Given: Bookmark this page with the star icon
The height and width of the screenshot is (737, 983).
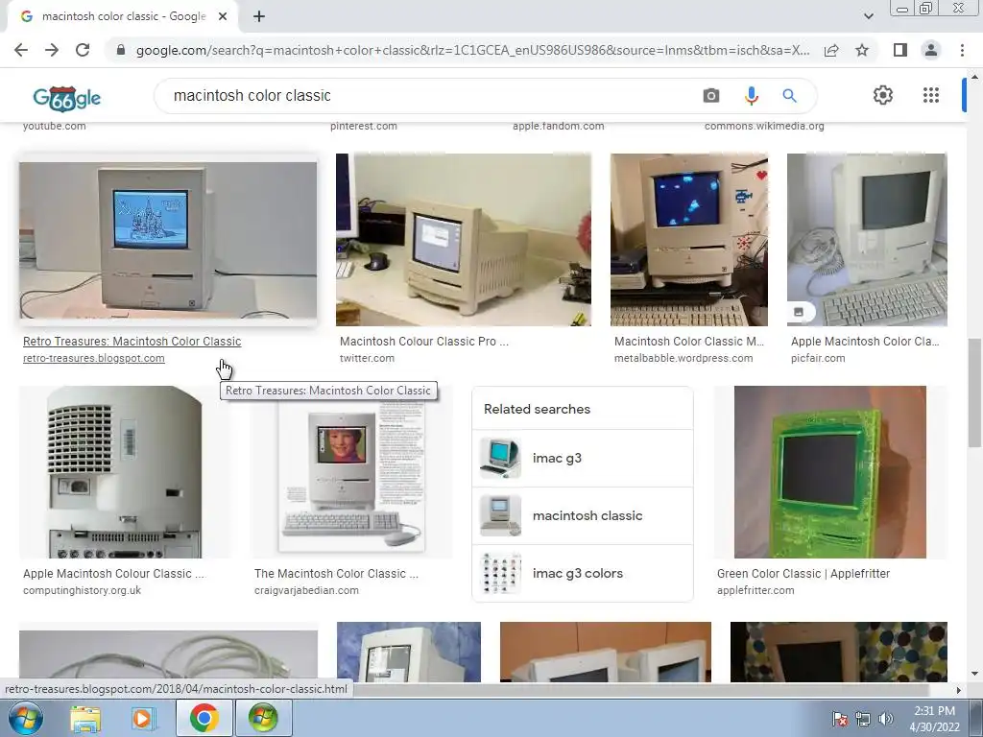Looking at the screenshot, I should [862, 50].
